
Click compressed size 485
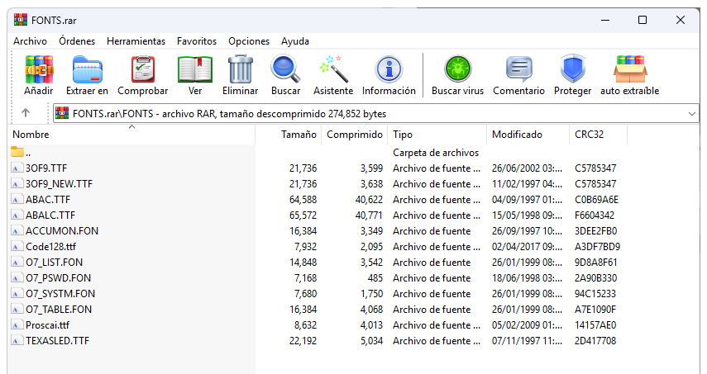click(x=375, y=278)
